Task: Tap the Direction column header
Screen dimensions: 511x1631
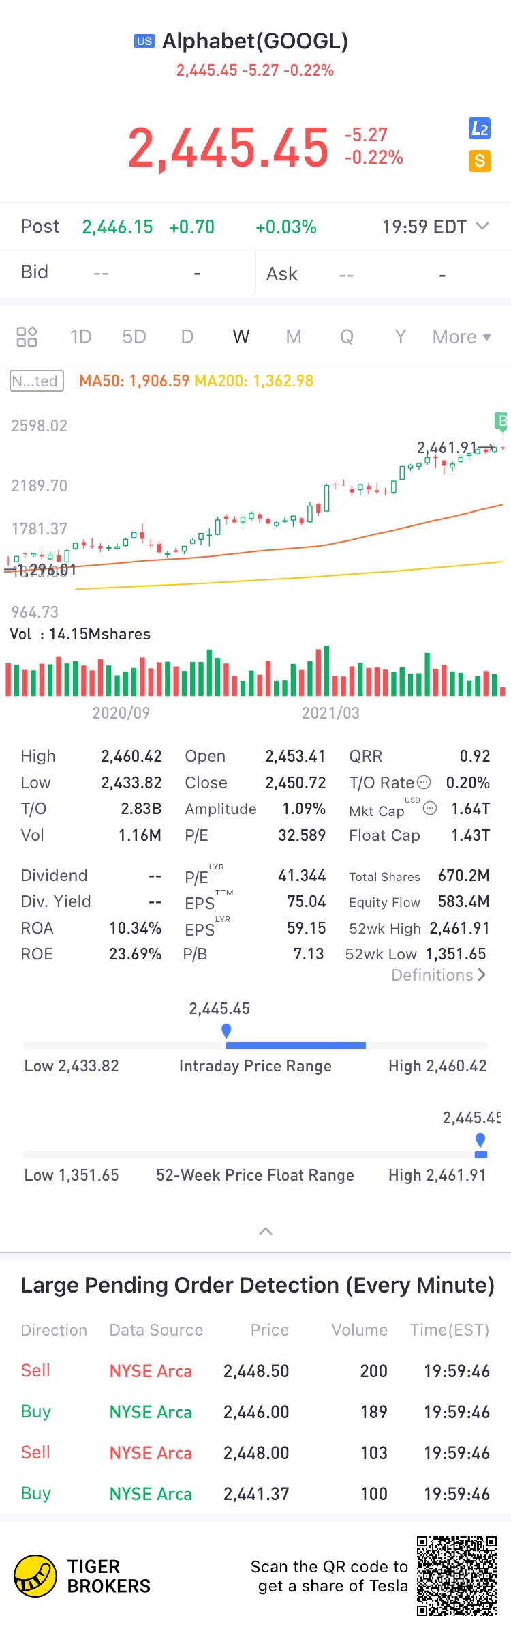Action: (54, 1330)
